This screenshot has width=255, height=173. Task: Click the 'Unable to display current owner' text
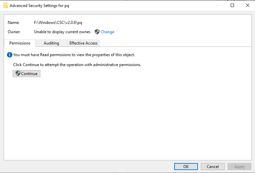62,32
